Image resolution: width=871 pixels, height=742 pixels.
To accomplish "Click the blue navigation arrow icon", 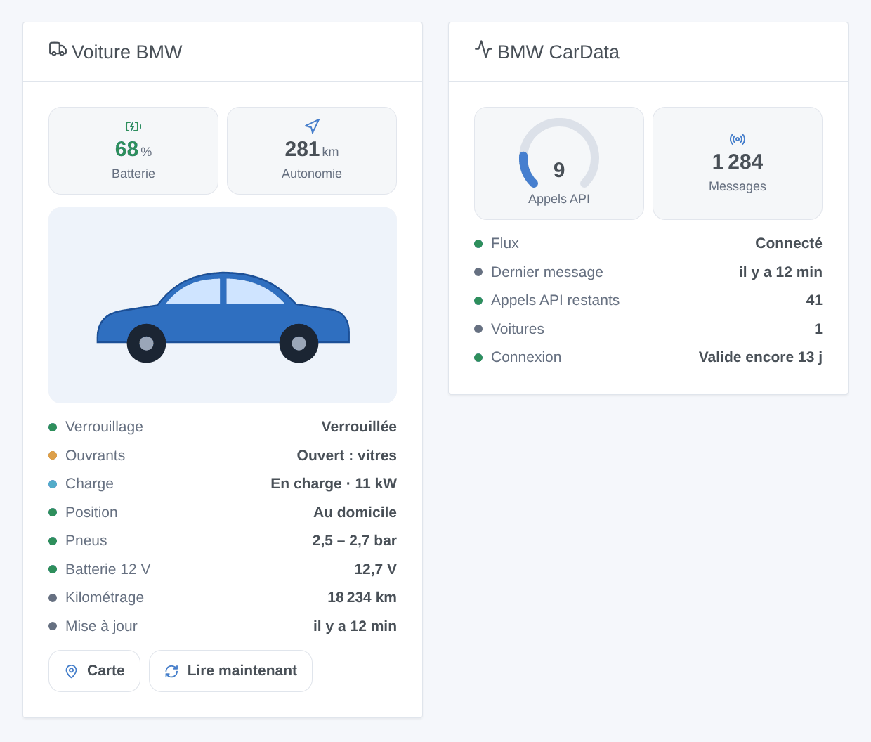I will [x=312, y=126].
